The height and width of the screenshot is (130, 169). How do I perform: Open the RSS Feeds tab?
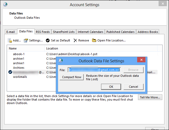[x=43, y=32]
